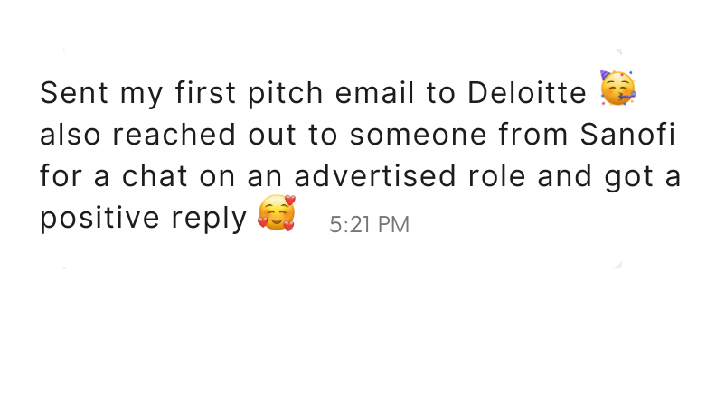Click the word "Sent" starting the message
The height and width of the screenshot is (394, 716).
(74, 93)
